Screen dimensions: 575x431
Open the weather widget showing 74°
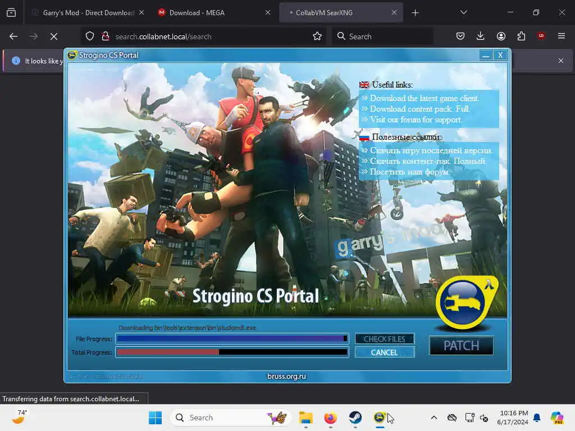pos(19,417)
